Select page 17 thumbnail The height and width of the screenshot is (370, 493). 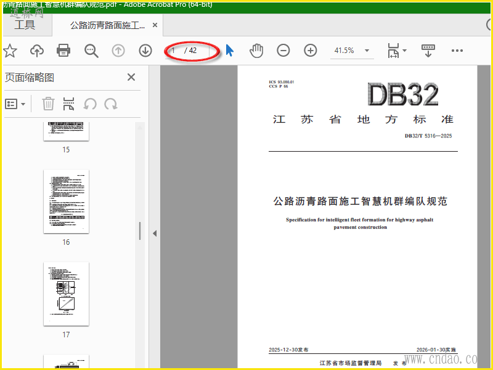[x=66, y=294]
